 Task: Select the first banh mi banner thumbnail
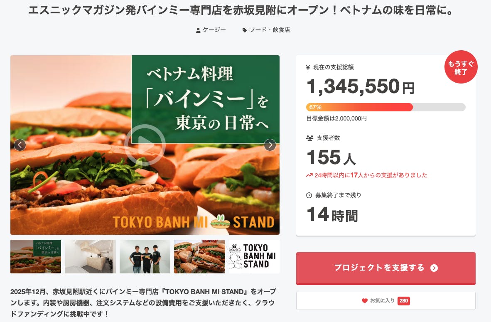pyautogui.click(x=36, y=256)
